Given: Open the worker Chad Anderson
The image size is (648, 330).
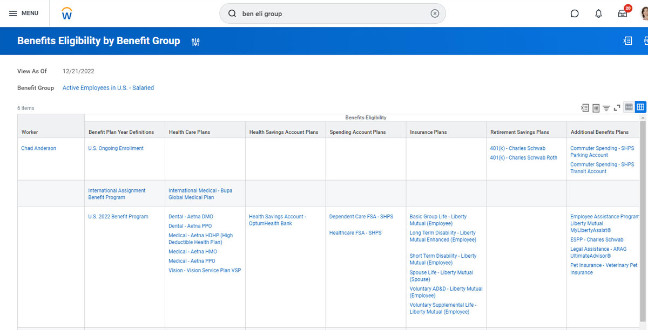Looking at the screenshot, I should [38, 148].
